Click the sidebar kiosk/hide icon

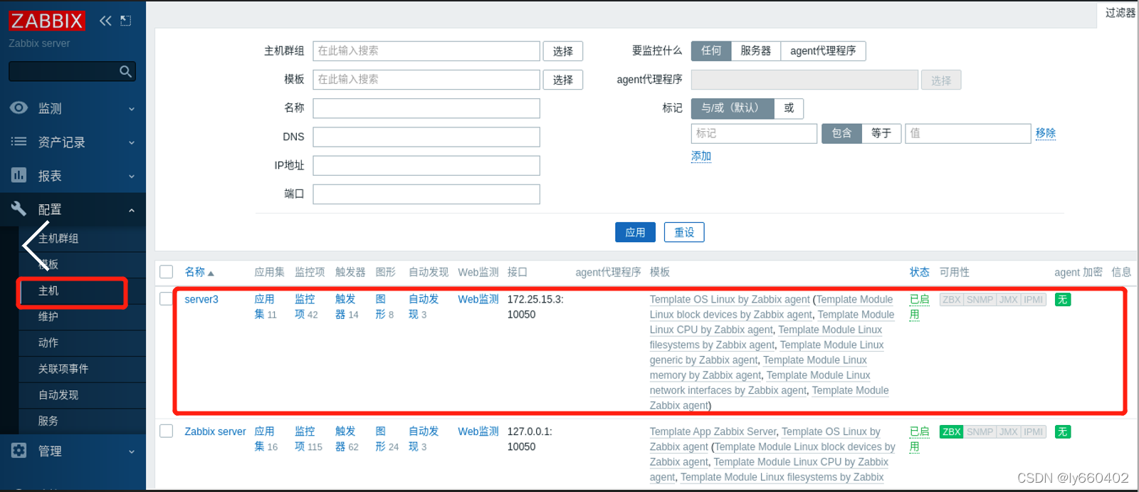(126, 21)
